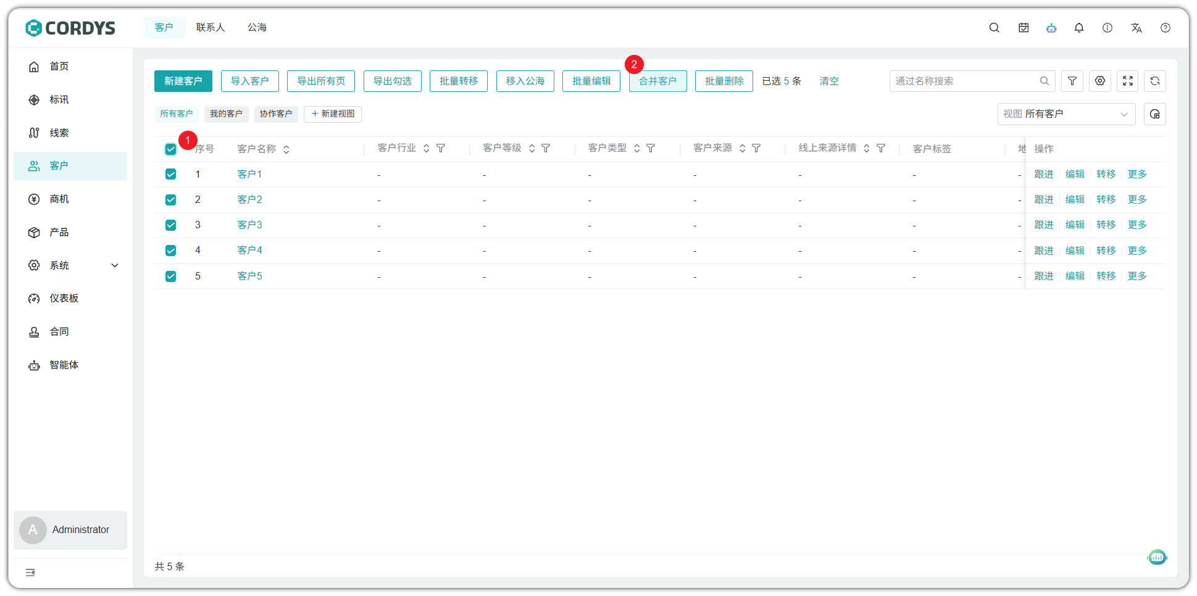
Task: Open the 视图 所有客户 dropdown
Action: coord(1066,114)
